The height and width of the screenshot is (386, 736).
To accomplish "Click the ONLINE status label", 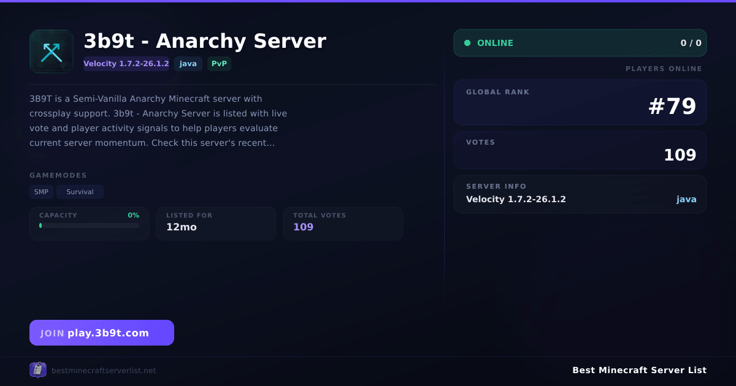I will pyautogui.click(x=495, y=43).
